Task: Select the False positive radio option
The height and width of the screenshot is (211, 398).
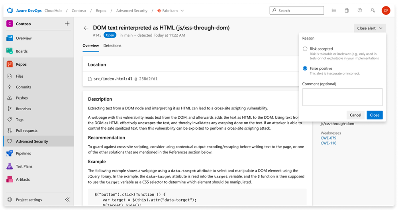Action: click(x=305, y=68)
